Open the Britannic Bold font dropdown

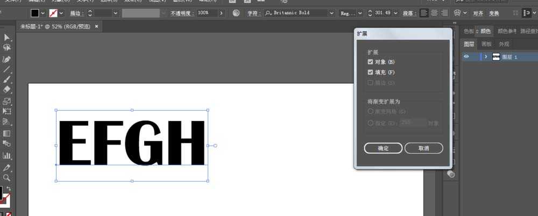point(331,13)
